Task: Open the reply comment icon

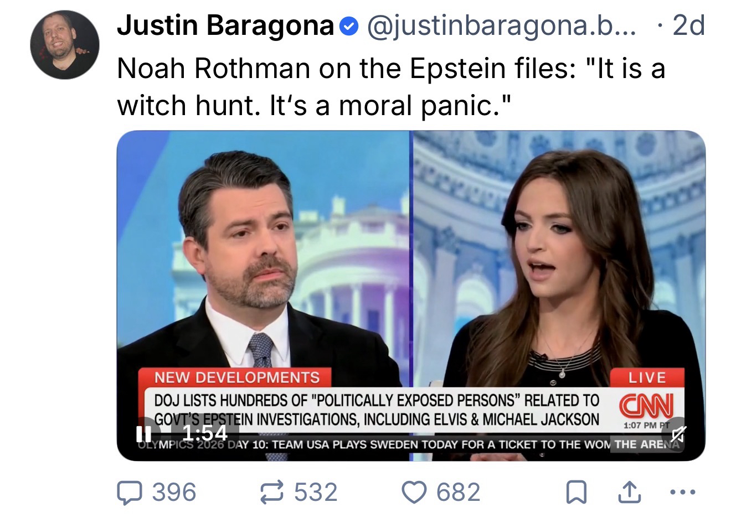Action: (x=130, y=493)
